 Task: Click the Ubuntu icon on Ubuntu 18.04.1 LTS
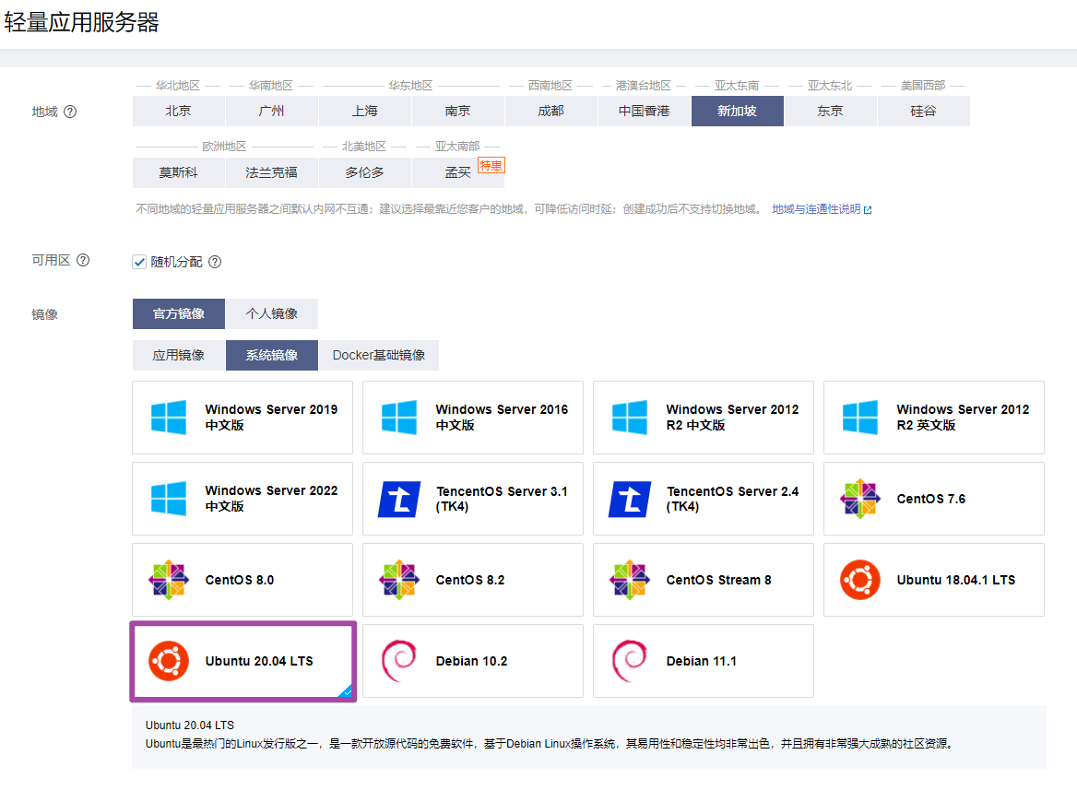tap(859, 580)
